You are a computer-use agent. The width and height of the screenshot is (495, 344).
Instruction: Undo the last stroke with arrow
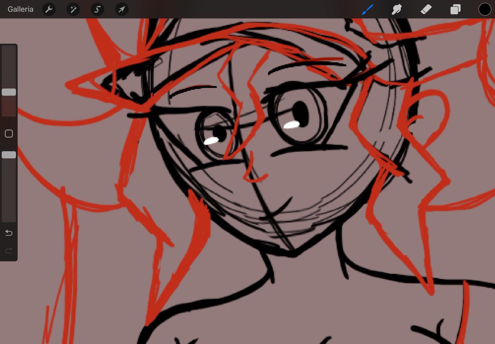9,233
